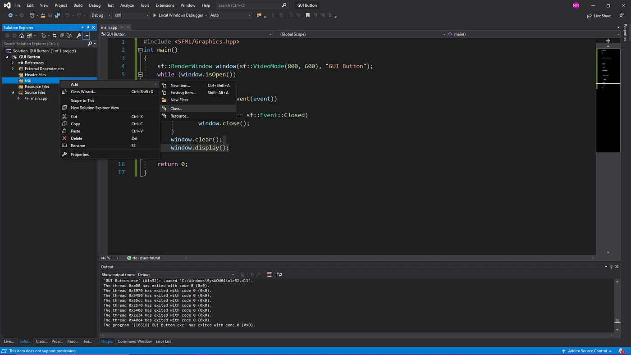
Task: Start Local Windows Debugger with green play
Action: pos(155,15)
